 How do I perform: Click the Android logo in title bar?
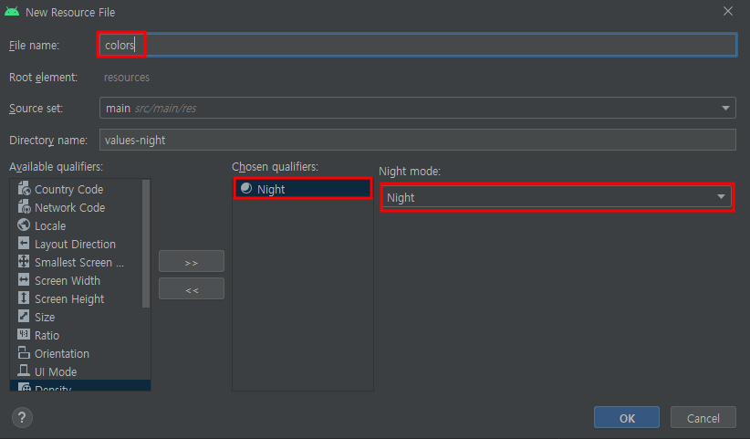12,12
